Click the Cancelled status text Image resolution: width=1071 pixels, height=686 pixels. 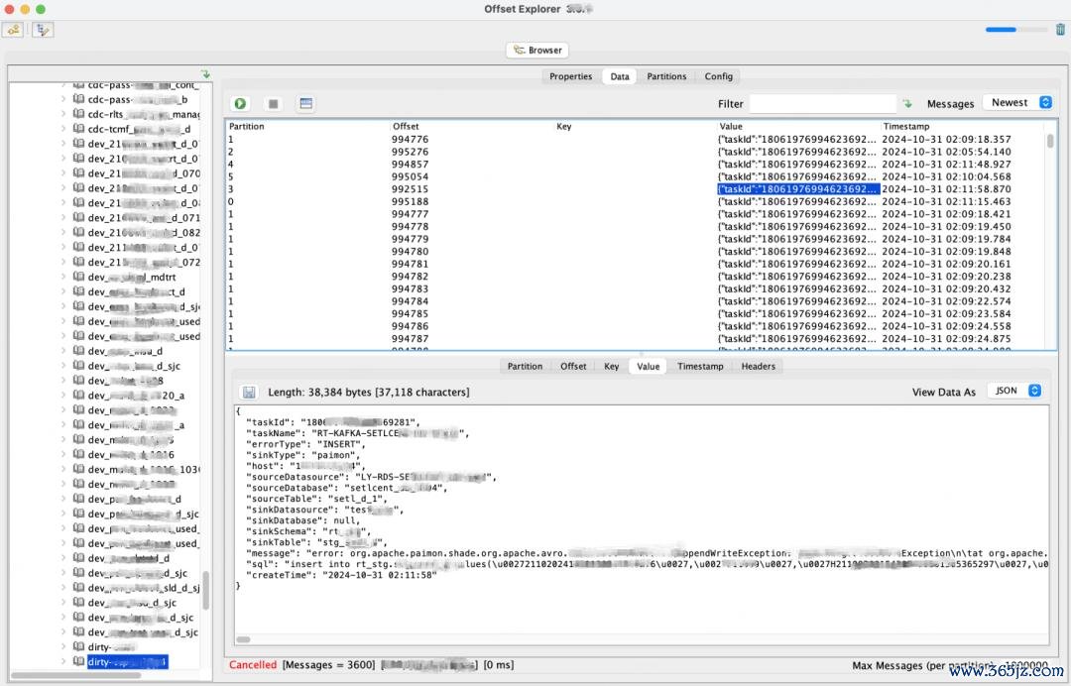point(253,665)
